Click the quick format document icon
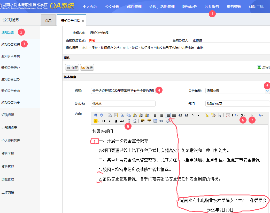Viewport: 270px width, 213px height. point(213,115)
